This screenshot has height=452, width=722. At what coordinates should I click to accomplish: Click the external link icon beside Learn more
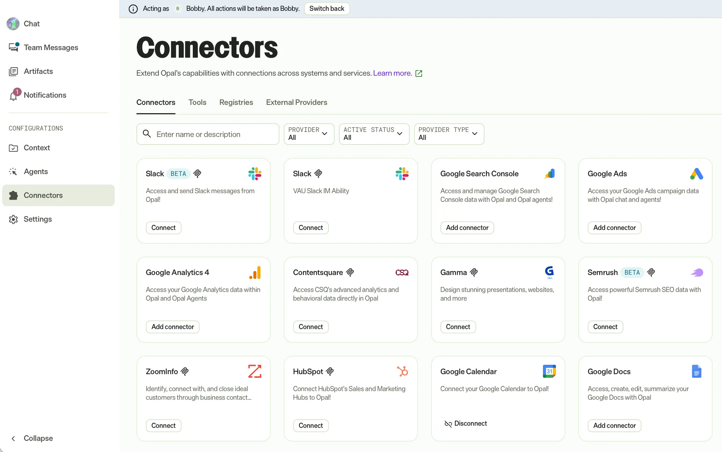pos(419,74)
